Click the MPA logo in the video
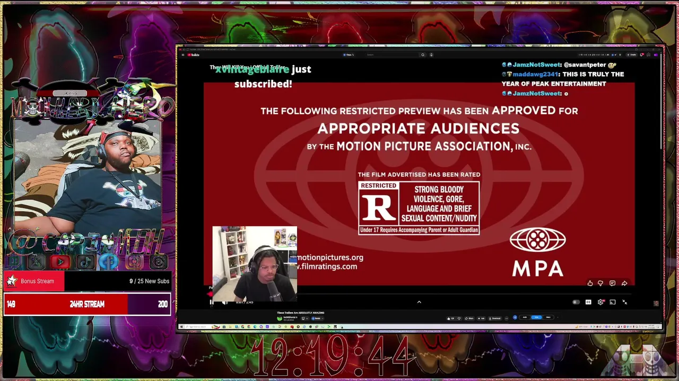The image size is (679, 381). 537,252
